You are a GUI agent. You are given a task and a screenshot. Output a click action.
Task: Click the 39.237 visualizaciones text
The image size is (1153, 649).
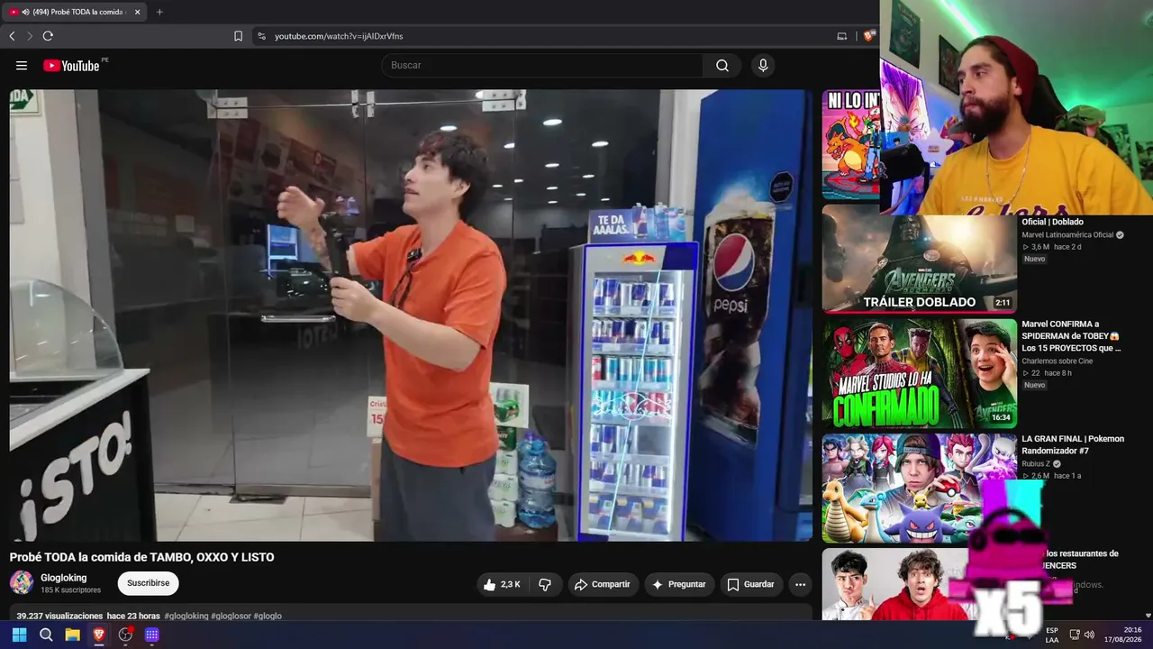(59, 616)
